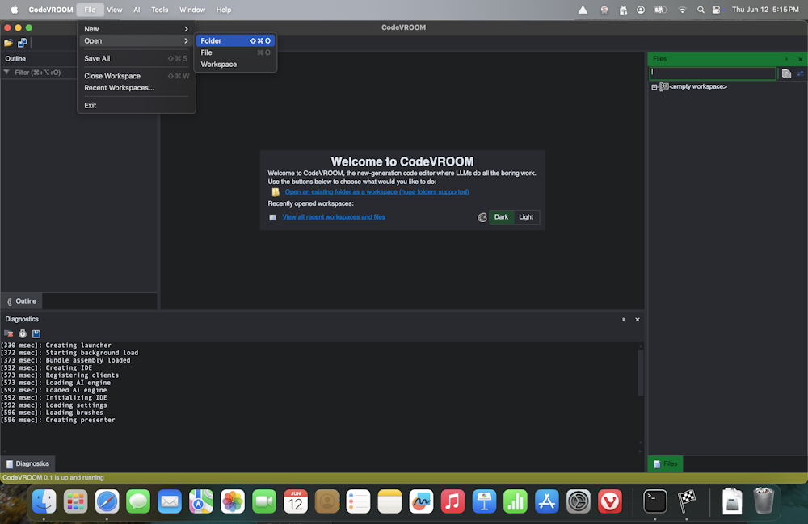
Task: Open the Apple menu
Action: pos(15,10)
